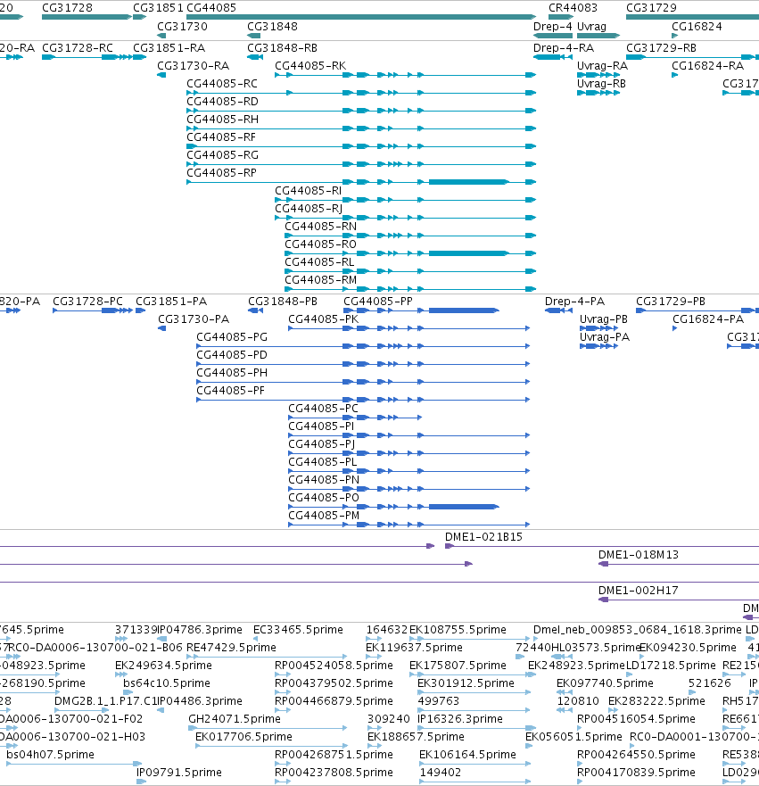The height and width of the screenshot is (786, 759).
Task: Click the thick CDS block of CG44085-PO
Action: (x=464, y=507)
